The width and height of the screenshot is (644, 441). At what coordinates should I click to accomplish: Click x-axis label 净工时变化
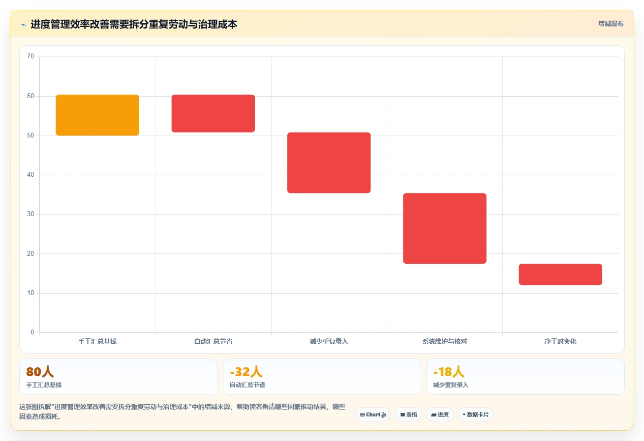pos(560,341)
